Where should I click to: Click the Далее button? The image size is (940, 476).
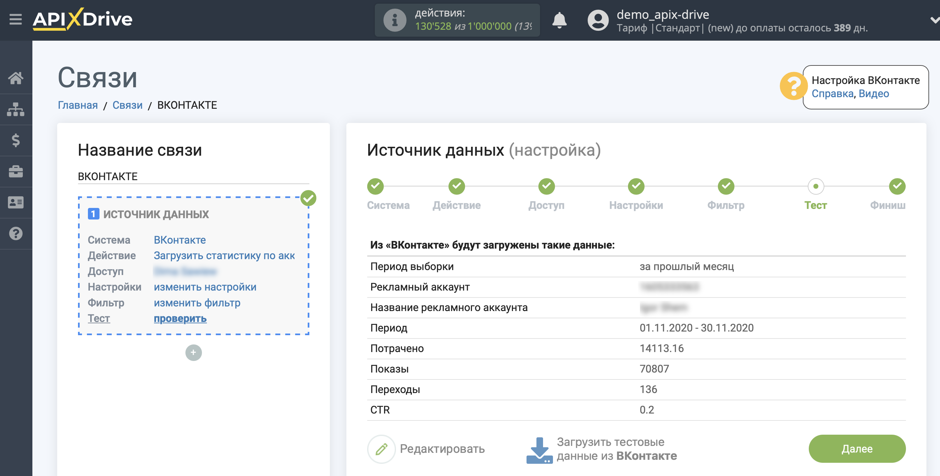tap(857, 449)
